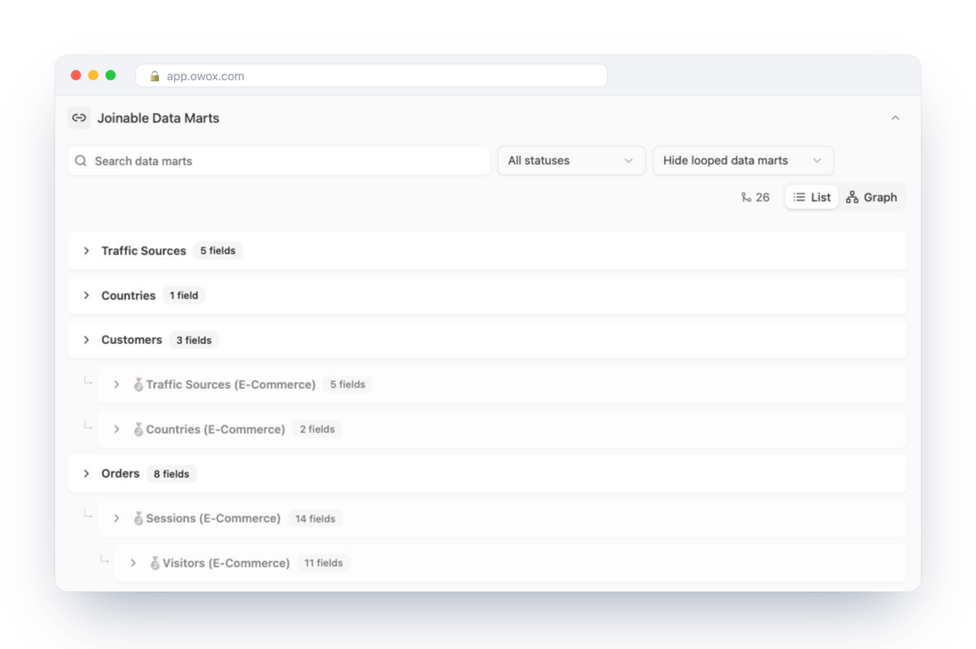Expand the Orders row
Image resolution: width=976 pixels, height=649 pixels.
[x=86, y=474]
